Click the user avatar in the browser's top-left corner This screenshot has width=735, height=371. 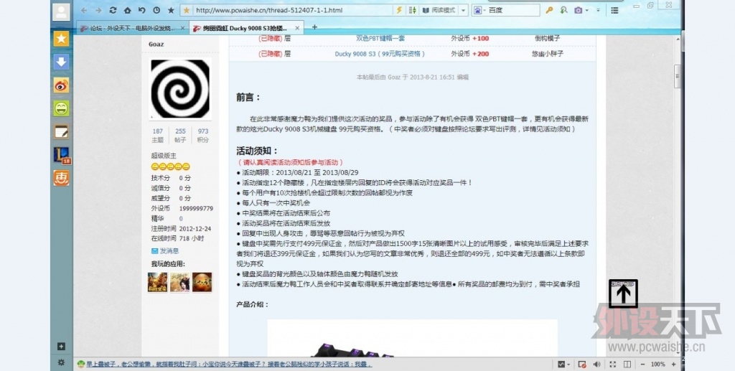point(62,12)
